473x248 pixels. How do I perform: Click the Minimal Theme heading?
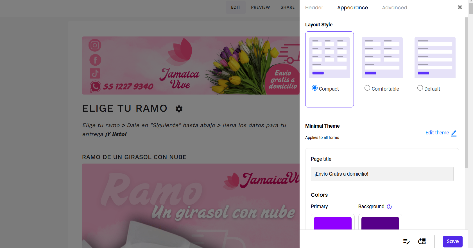[322, 126]
